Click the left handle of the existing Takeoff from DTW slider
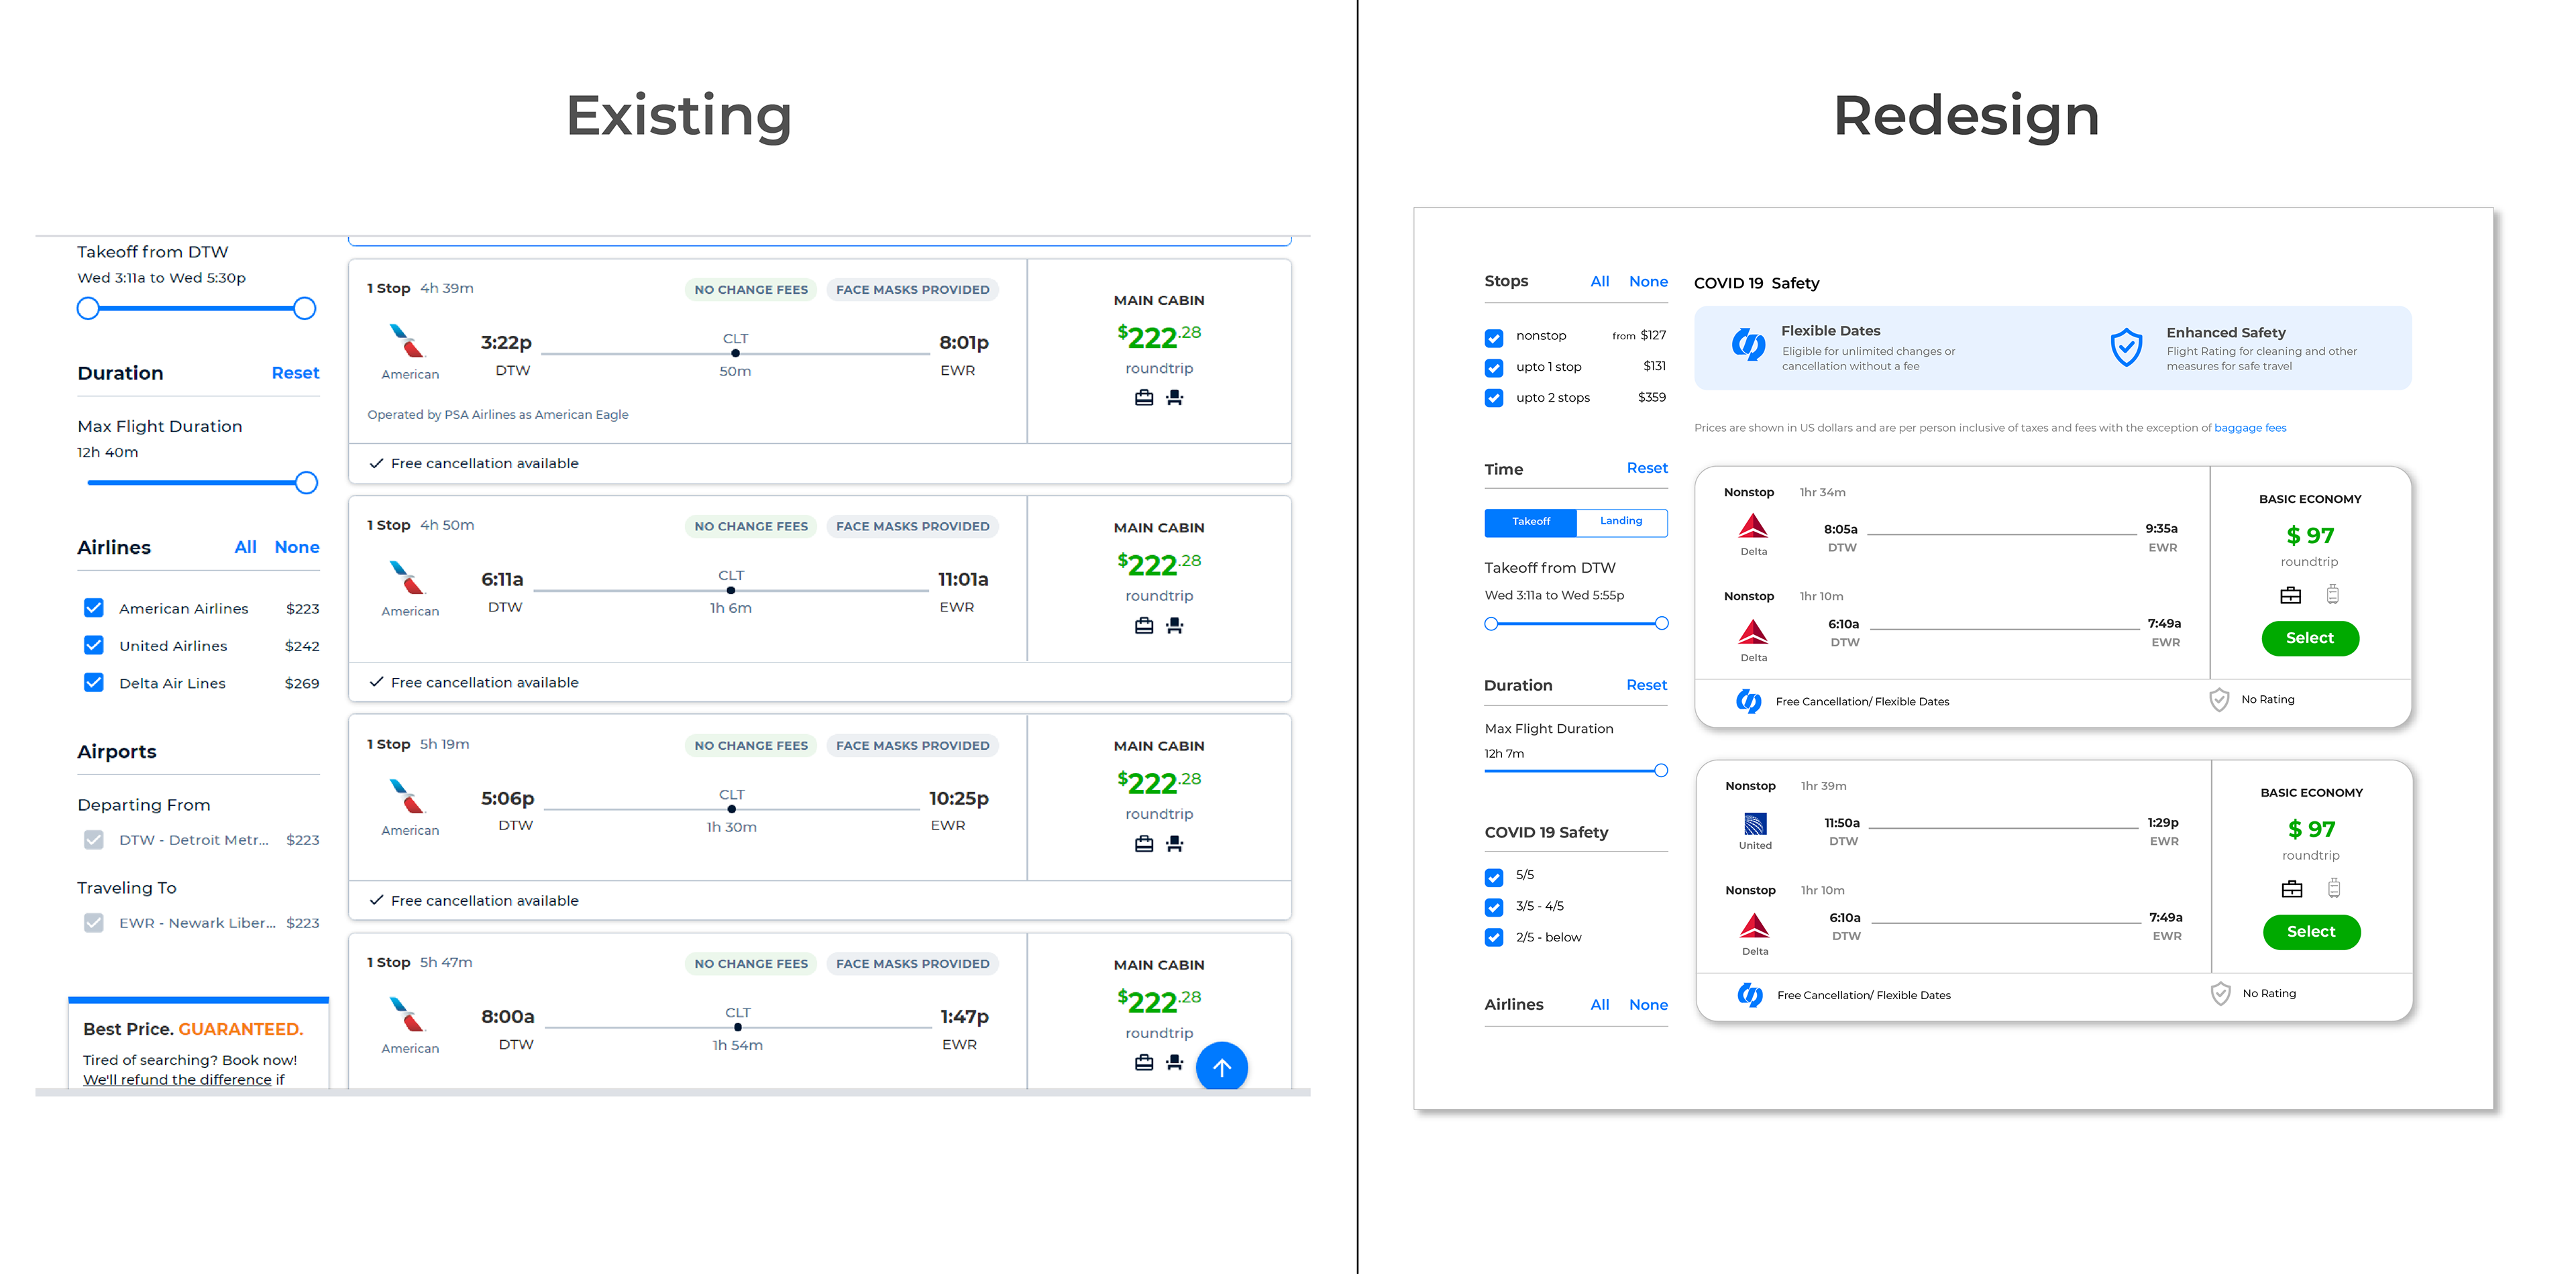Screen dimensions: 2576x1274 coord(88,308)
